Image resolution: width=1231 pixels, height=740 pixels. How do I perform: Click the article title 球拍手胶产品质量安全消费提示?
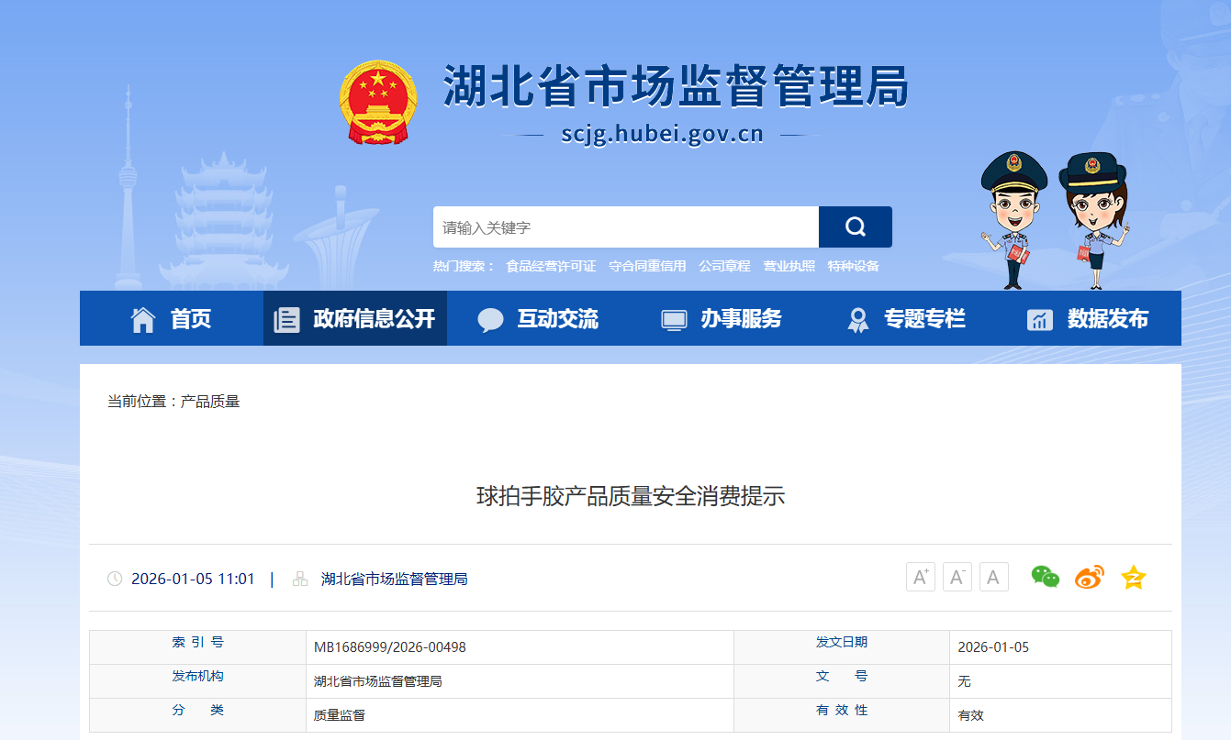pos(631,496)
